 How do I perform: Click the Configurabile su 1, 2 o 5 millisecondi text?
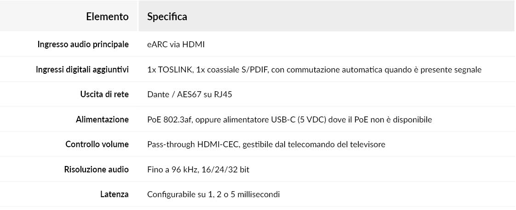click(213, 194)
